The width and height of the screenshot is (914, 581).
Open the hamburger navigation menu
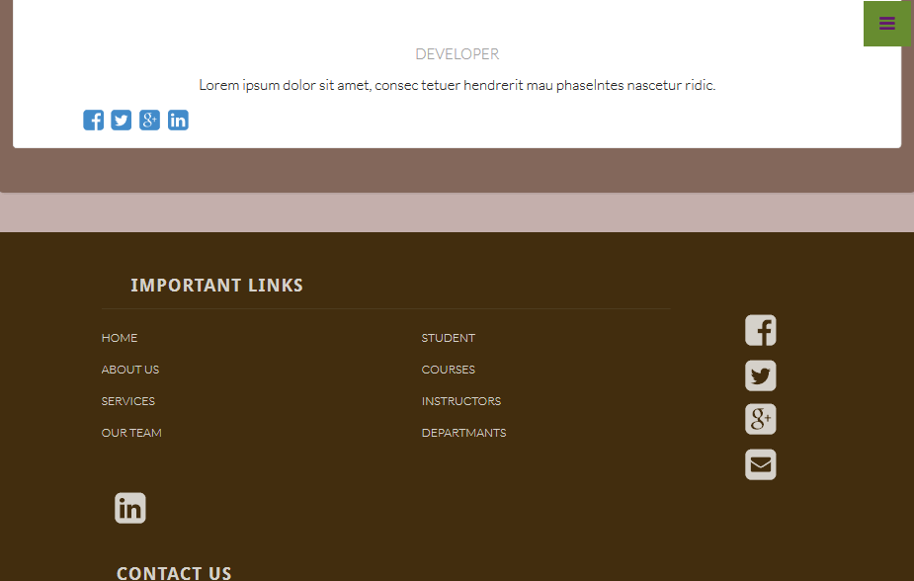[886, 23]
